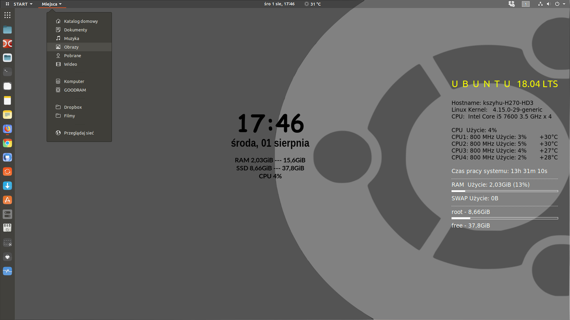570x320 pixels.
Task: Open the clock showing śro 1 sie, 17:46
Action: [279, 4]
